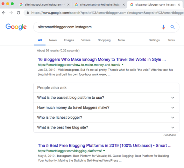184x168 pixels.
Task: Expand "What is the best free blog site?"
Action: click(x=106, y=127)
